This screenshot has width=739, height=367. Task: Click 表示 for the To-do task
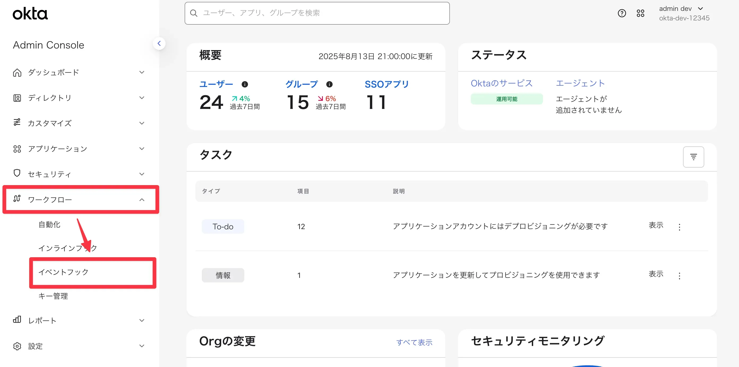(656, 225)
